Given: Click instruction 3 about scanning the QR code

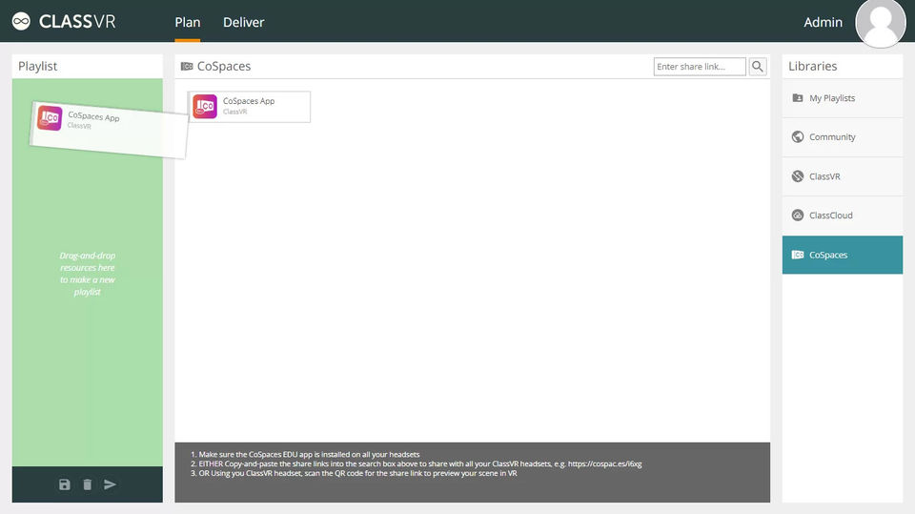Looking at the screenshot, I should (354, 473).
